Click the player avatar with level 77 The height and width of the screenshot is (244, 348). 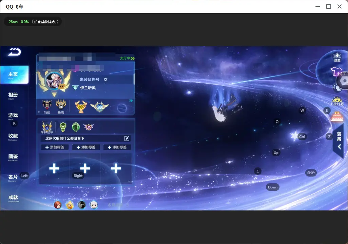coord(54,81)
